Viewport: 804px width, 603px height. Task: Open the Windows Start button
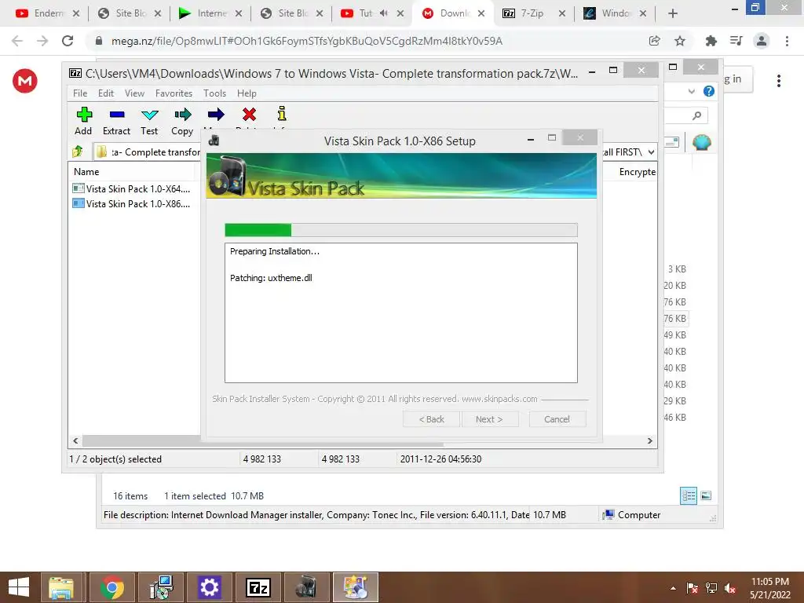19,587
